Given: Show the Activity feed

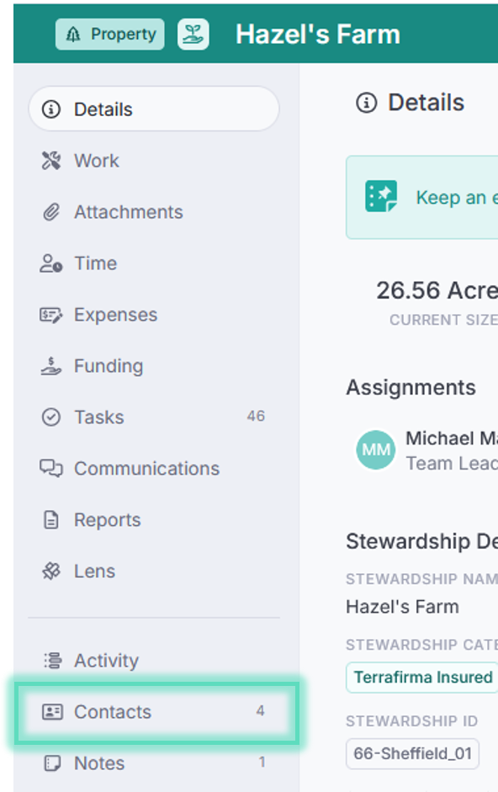Looking at the screenshot, I should pyautogui.click(x=154, y=660).
